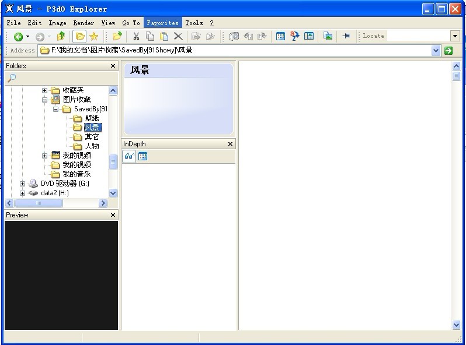Viewport: 466px width, 345px height.
Task: Select the 其它 folder
Action: click(92, 137)
